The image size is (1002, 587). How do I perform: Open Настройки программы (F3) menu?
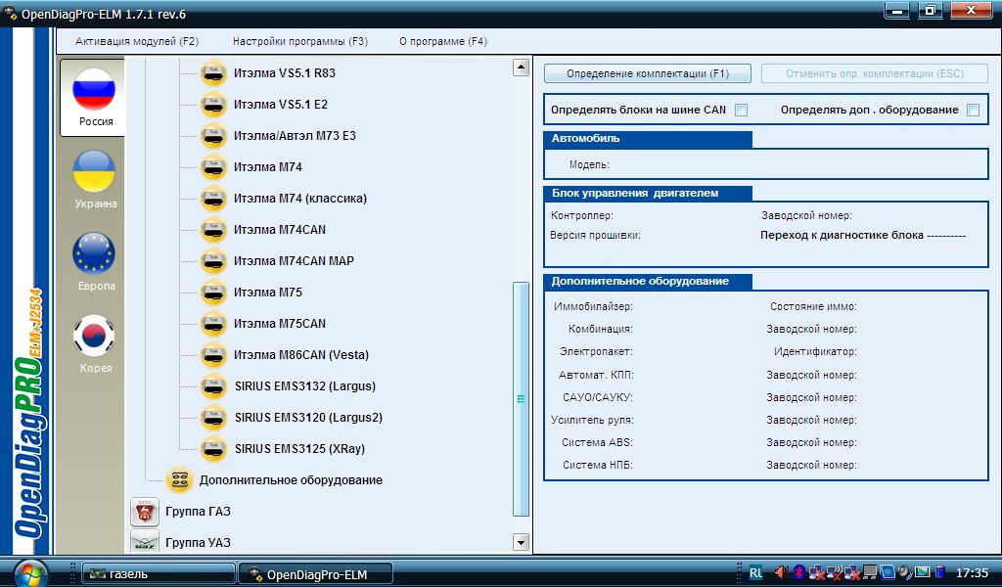(300, 42)
